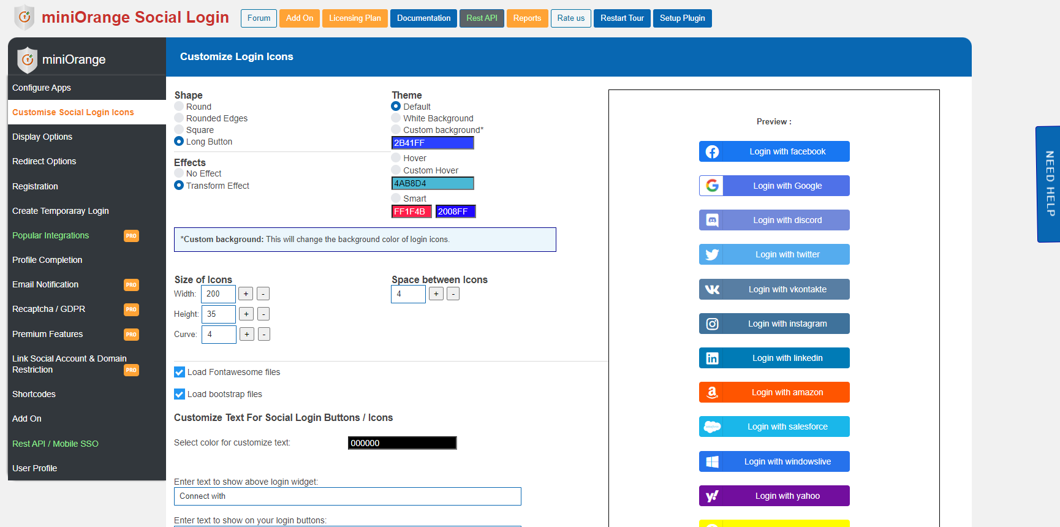Click the Yahoo icon in the preview
Image resolution: width=1060 pixels, height=527 pixels.
click(712, 496)
